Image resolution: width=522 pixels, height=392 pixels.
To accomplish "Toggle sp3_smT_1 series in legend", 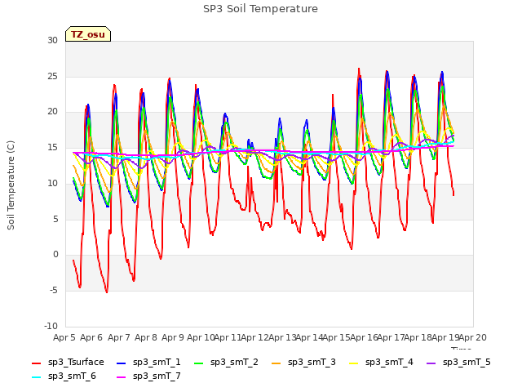I will coord(148,363).
